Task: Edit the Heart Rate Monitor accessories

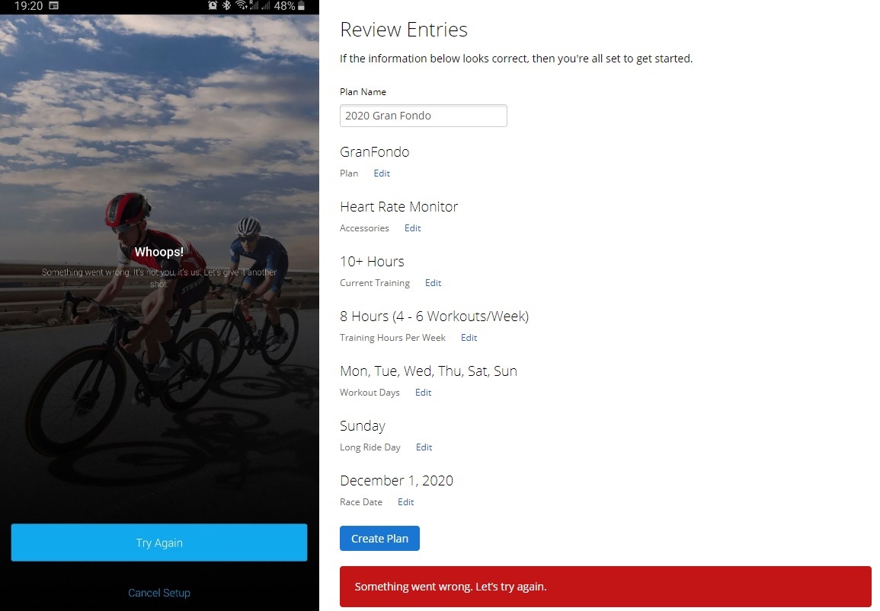Action: click(412, 228)
